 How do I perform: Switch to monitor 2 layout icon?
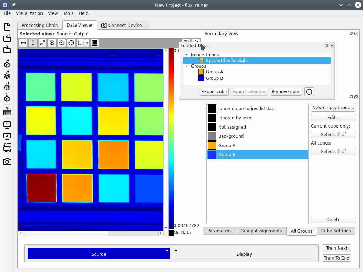click(x=7, y=136)
